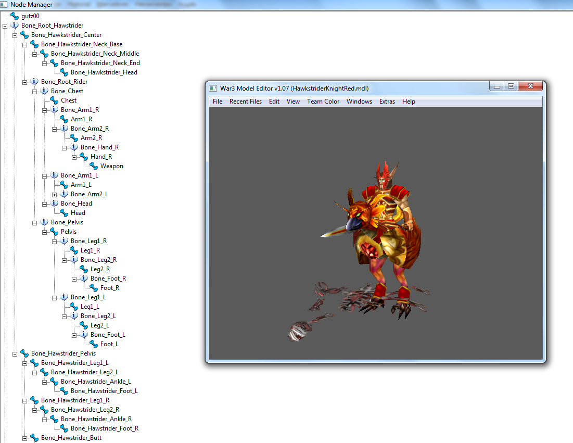Select the Bone_Arm1_L node label
The image size is (573, 443).
point(79,175)
